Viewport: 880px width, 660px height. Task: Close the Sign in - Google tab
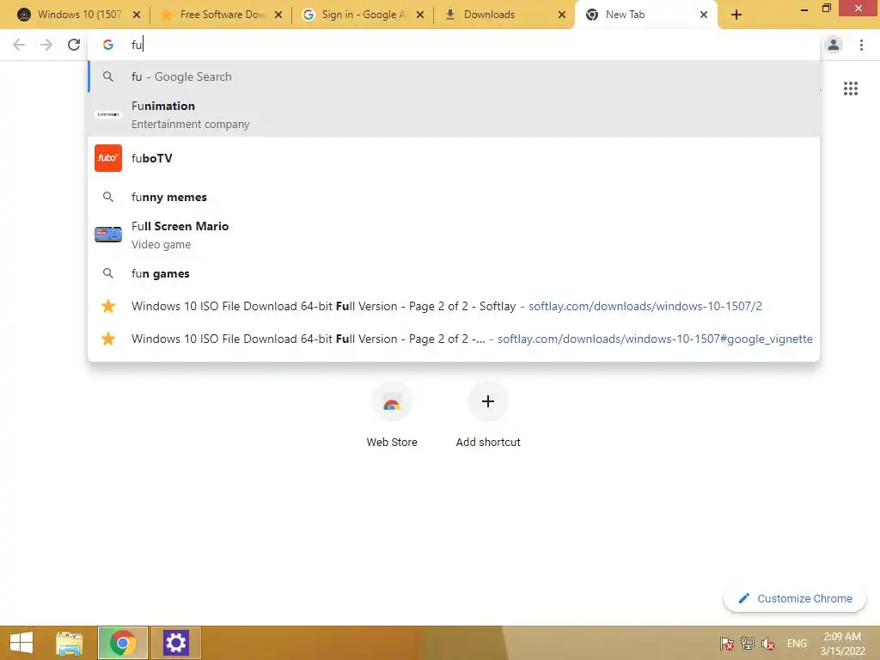tap(419, 15)
